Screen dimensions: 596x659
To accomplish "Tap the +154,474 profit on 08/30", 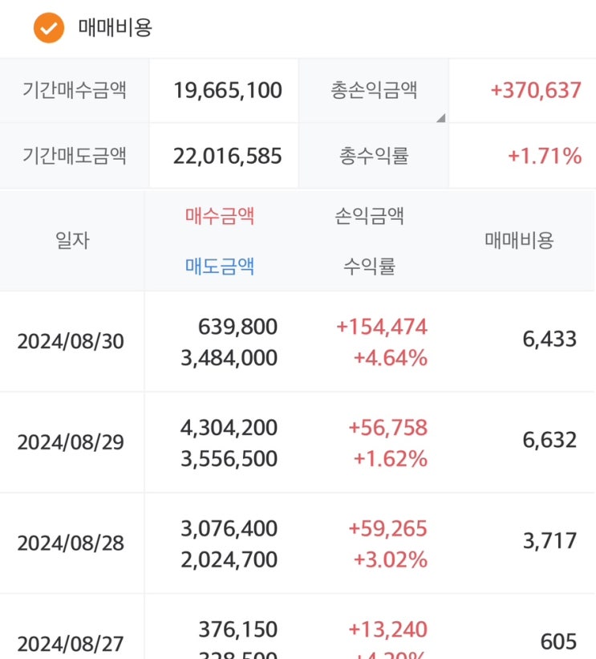I will coord(382,327).
